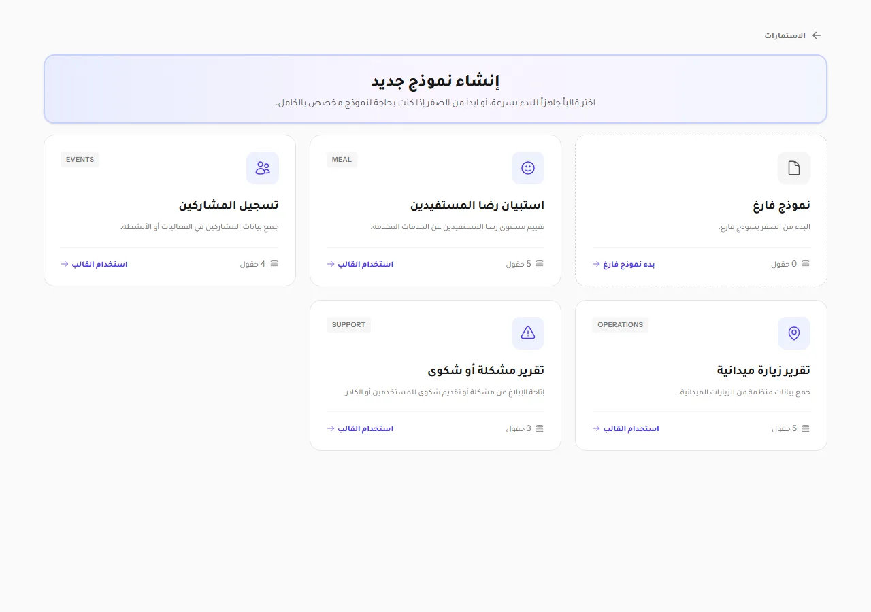The height and width of the screenshot is (612, 871).
Task: Click the fields list icon next to 4 حقول
Action: [274, 264]
